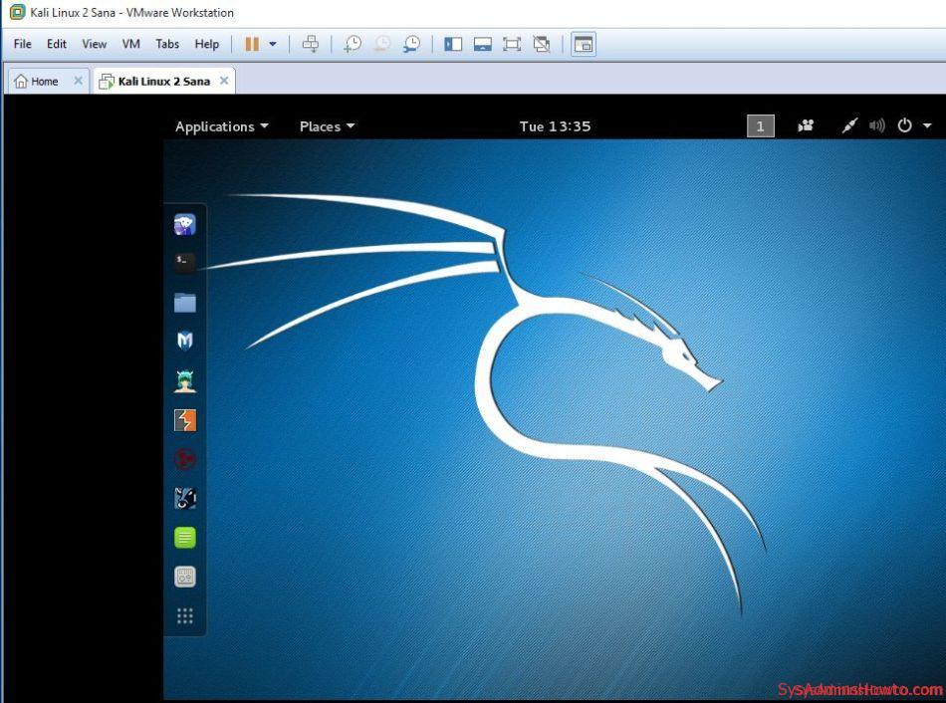Open the green notes app in dock

tap(184, 537)
